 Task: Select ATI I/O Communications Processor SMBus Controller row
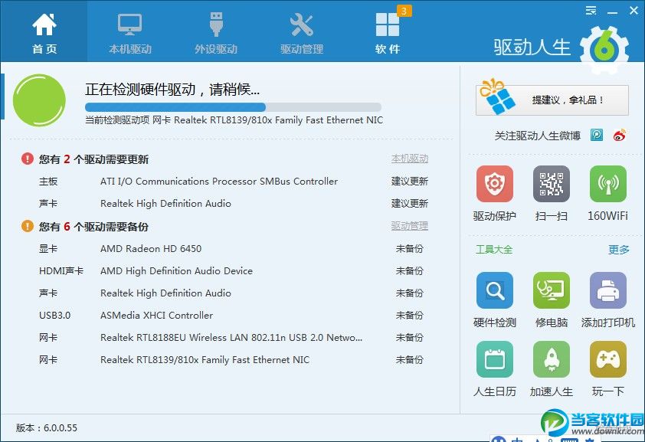(x=233, y=182)
